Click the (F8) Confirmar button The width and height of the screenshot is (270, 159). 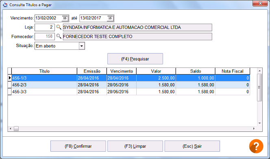(78, 146)
